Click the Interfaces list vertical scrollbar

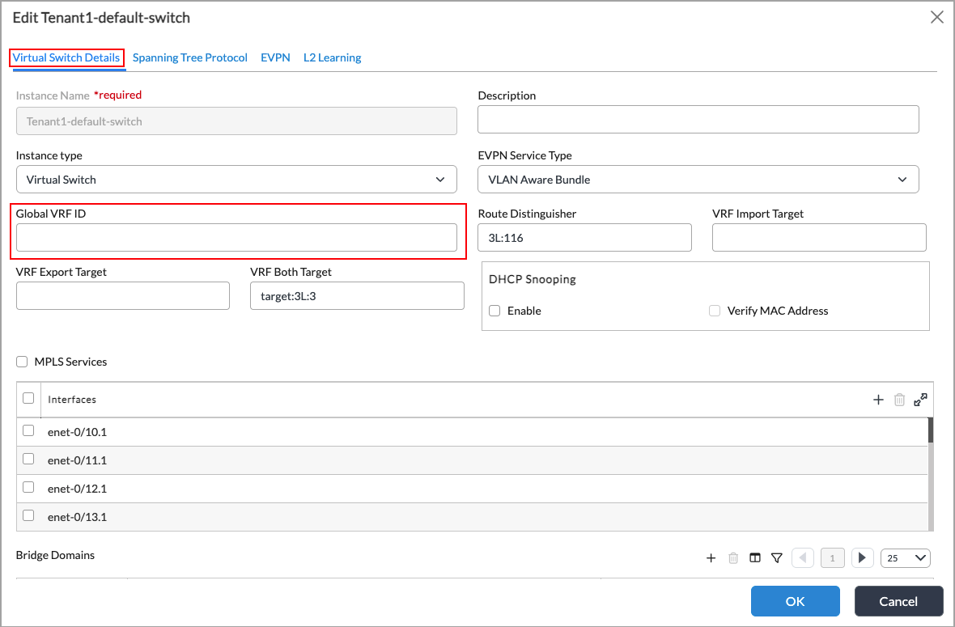pos(931,473)
